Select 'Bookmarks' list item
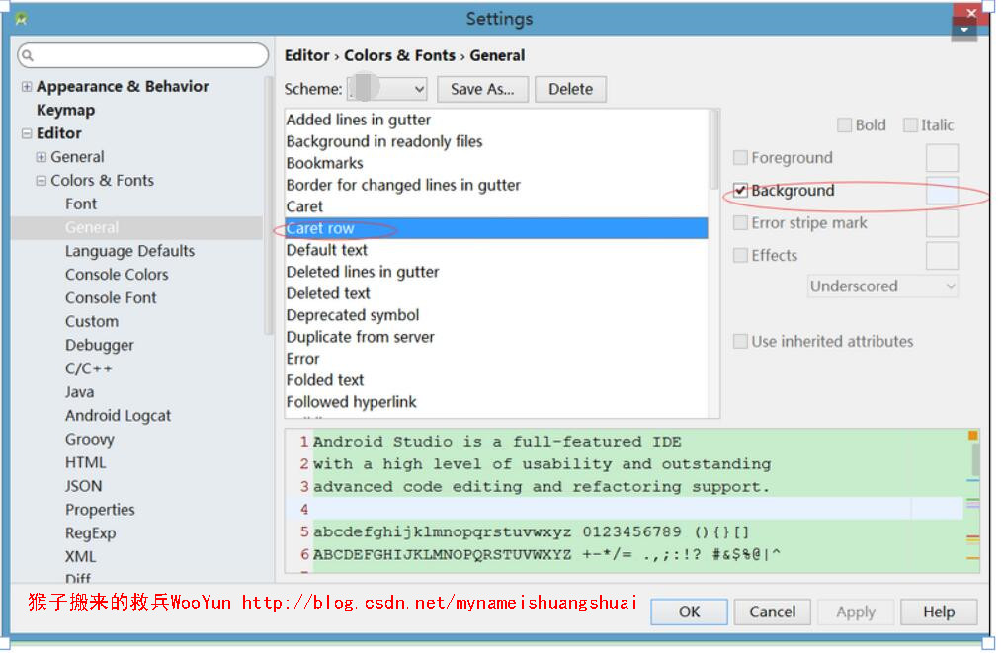 [x=496, y=163]
